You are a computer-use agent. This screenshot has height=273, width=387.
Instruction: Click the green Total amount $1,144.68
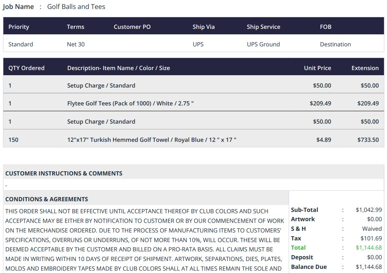pyautogui.click(x=368, y=248)
